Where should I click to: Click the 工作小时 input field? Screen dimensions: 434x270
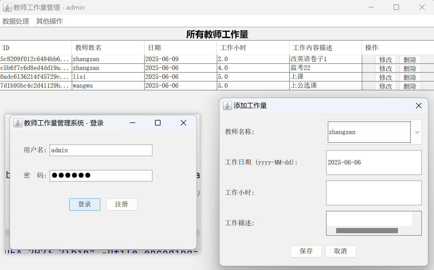point(374,193)
